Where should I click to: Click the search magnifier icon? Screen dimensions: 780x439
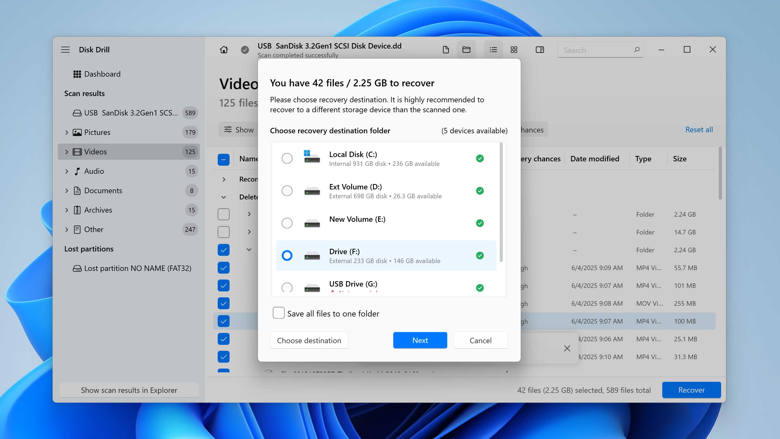point(637,50)
